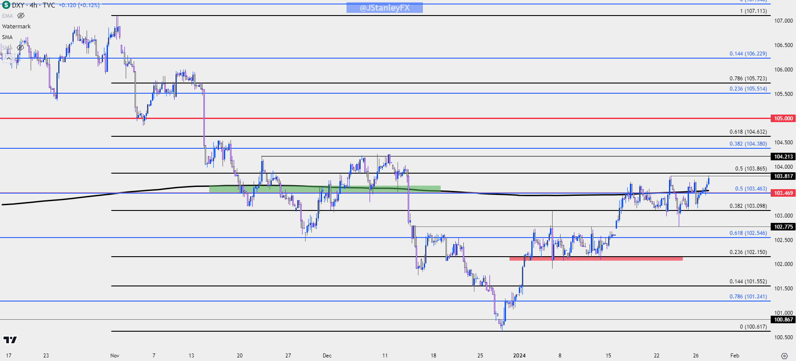Click the 103.817 price axis label
This screenshot has height=361, width=796.
point(783,176)
